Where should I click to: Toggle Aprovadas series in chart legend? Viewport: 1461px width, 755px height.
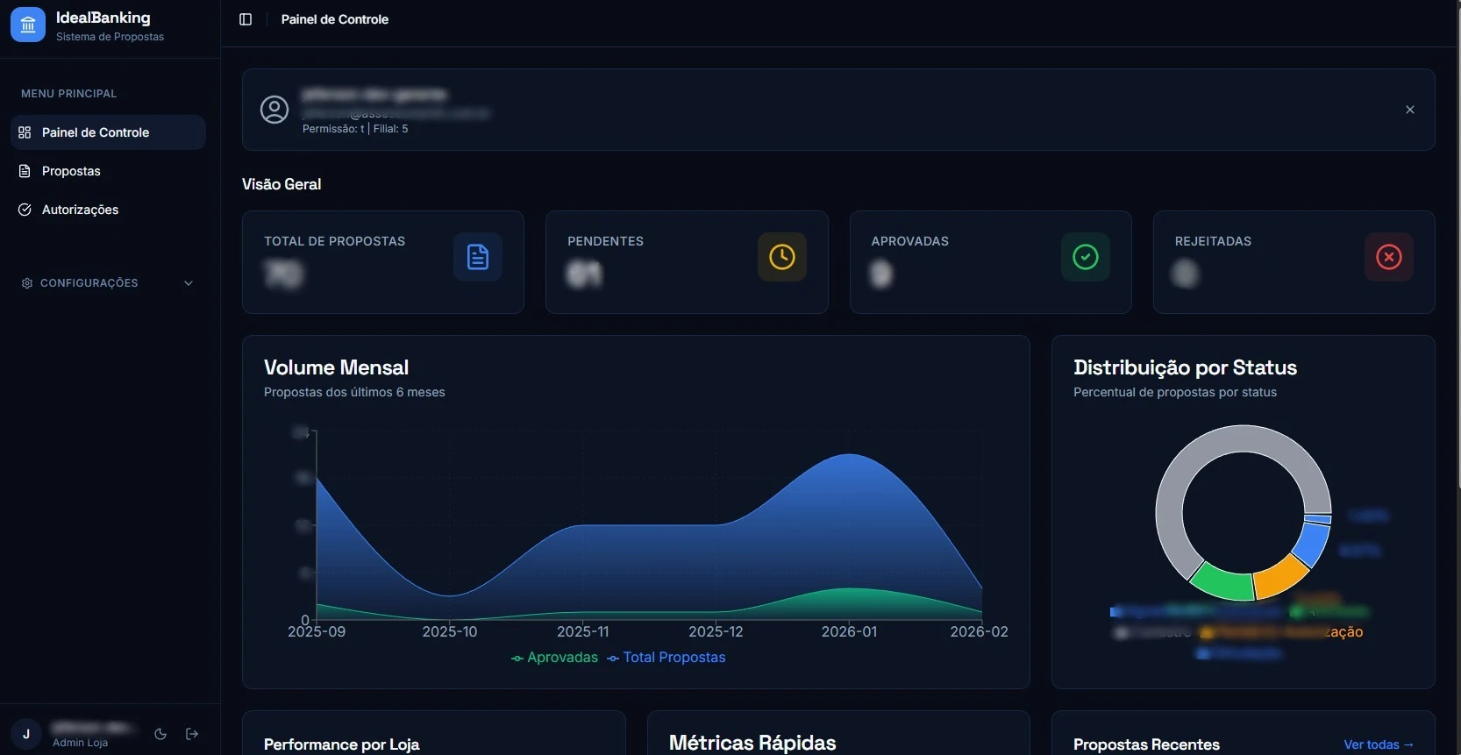click(x=554, y=658)
